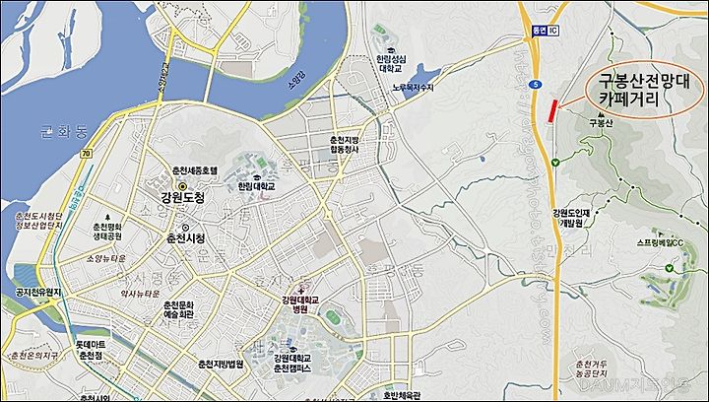Select the green marker under 스프링베일CC label
This screenshot has width=709, height=402.
point(670,269)
